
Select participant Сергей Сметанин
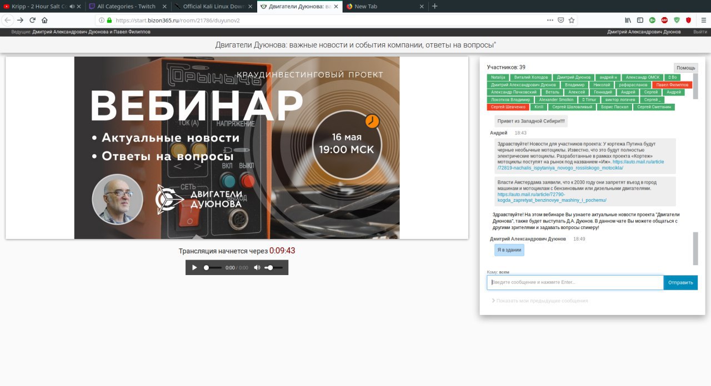click(654, 107)
